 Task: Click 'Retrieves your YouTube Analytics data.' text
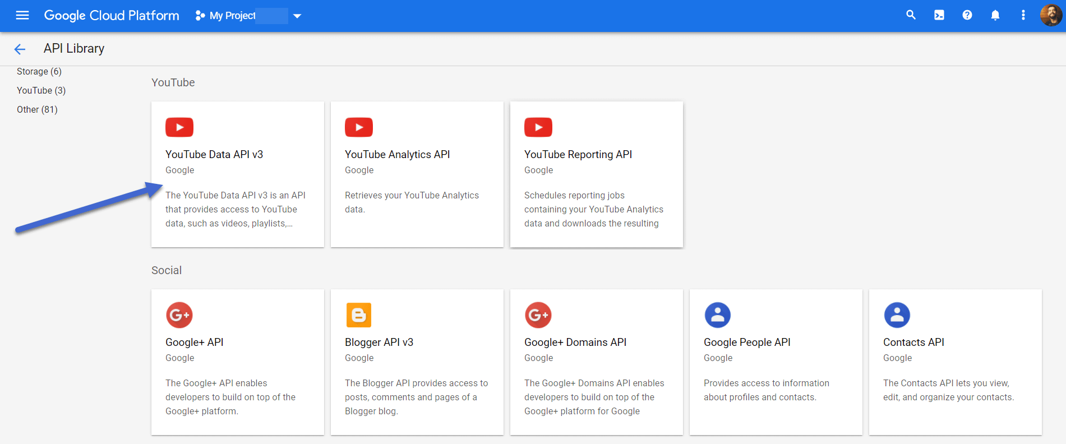412,202
